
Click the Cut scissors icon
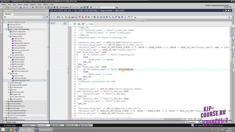pyautogui.click(x=24, y=7)
